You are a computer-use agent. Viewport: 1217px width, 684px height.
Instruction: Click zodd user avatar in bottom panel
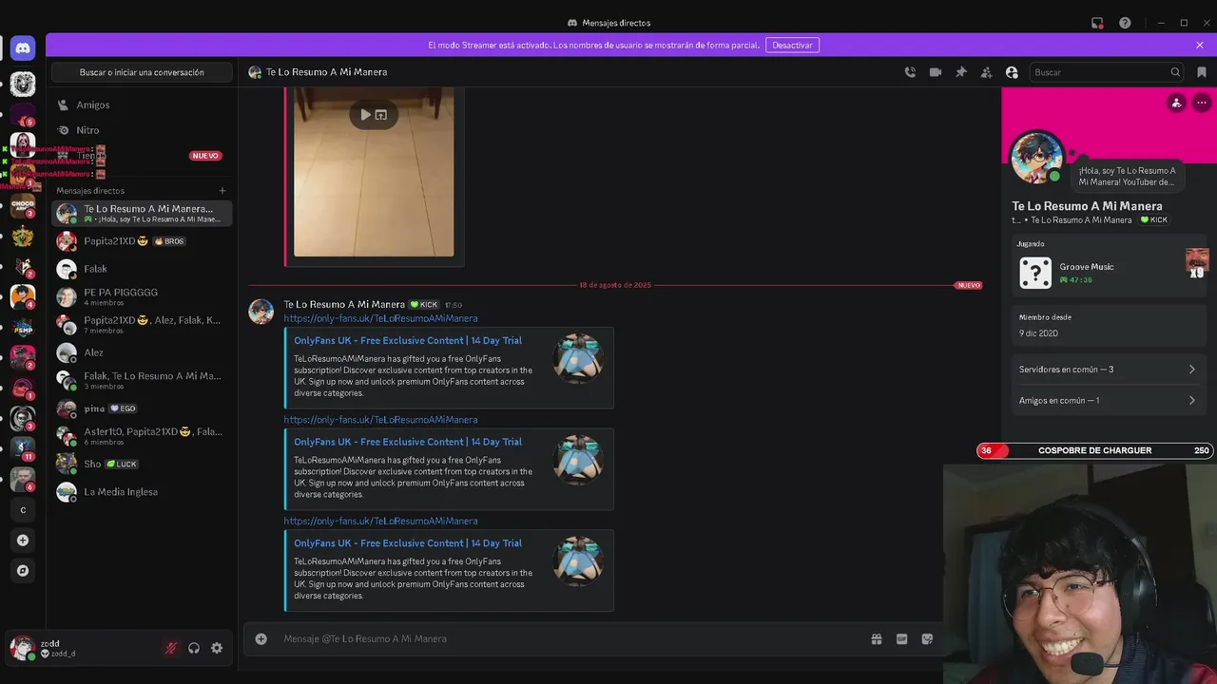click(22, 648)
